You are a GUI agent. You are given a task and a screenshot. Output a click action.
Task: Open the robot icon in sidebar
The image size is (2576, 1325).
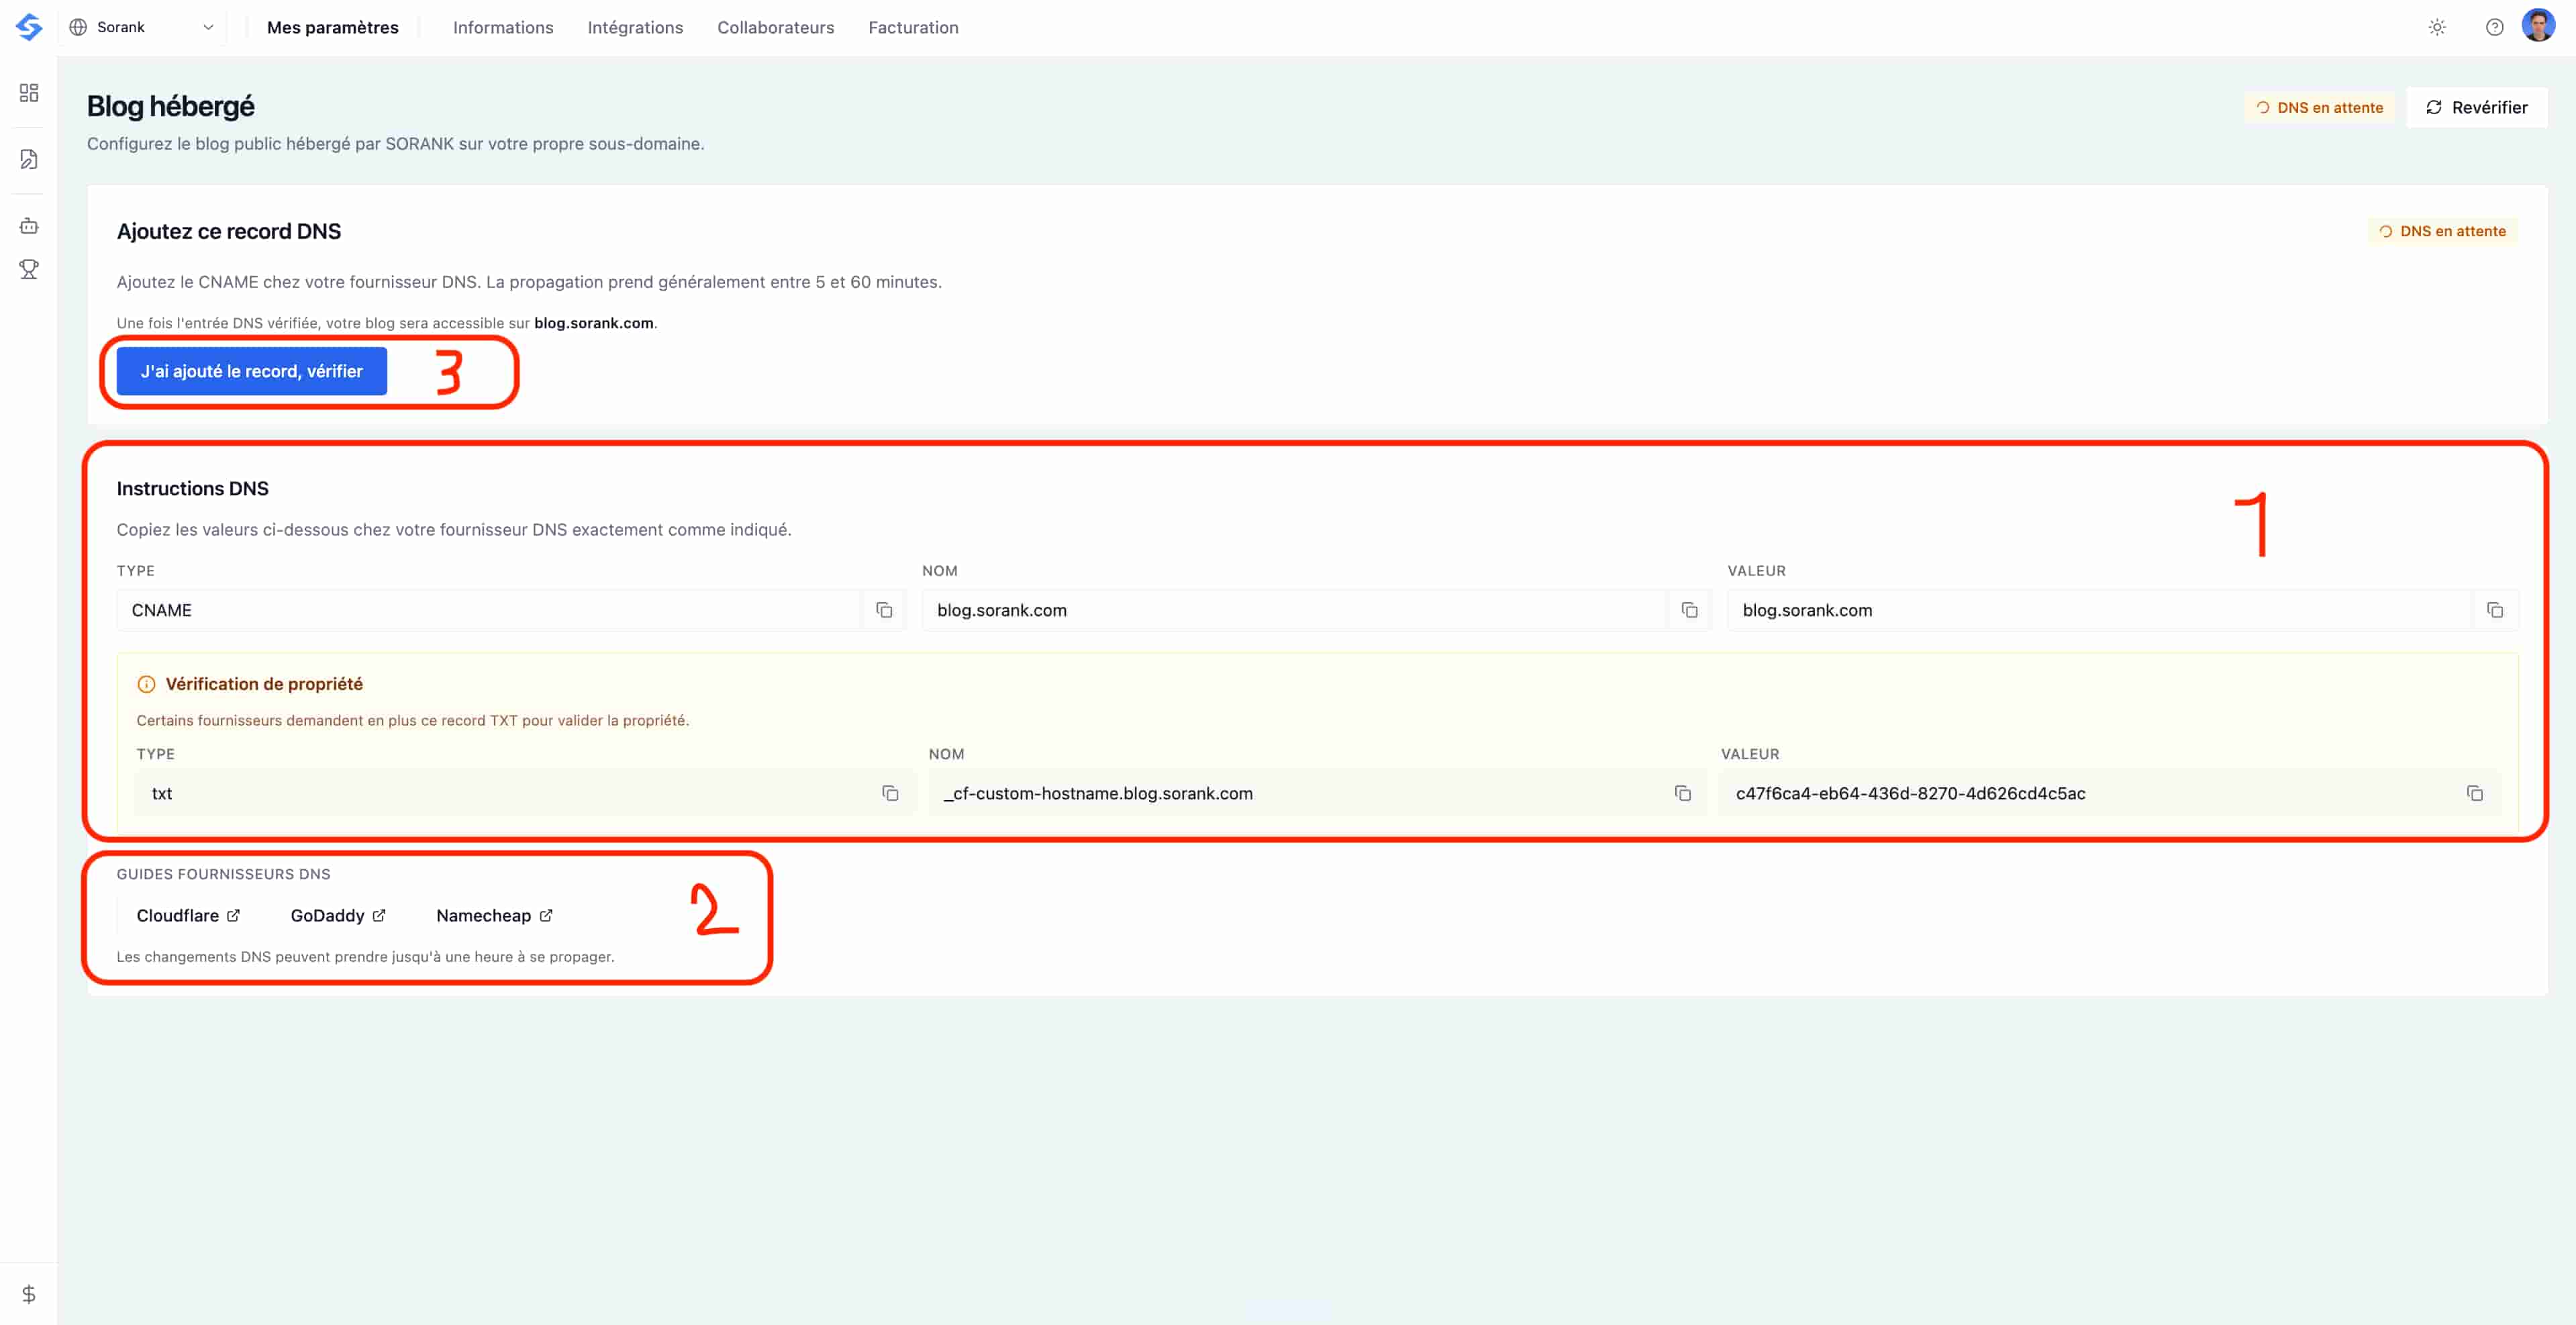(x=29, y=226)
